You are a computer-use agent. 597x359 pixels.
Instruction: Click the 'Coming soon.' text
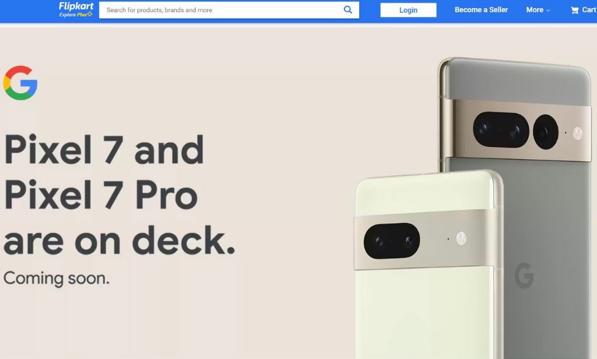[57, 279]
